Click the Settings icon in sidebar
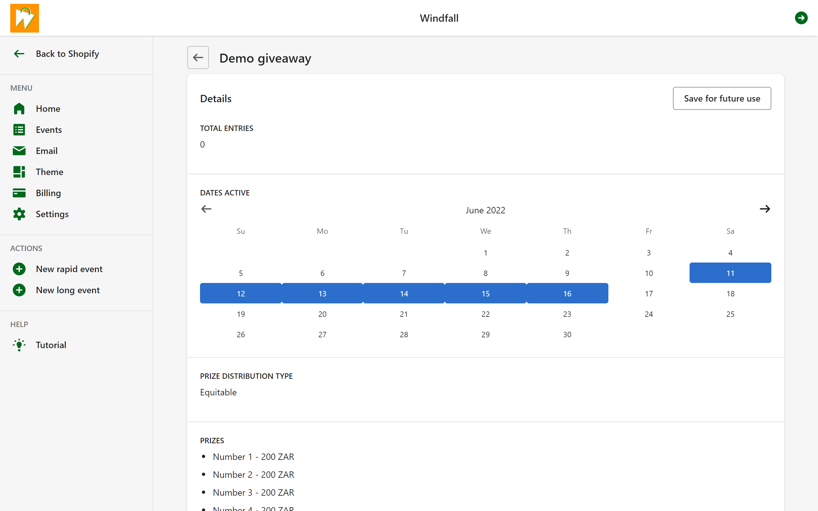 coord(19,214)
